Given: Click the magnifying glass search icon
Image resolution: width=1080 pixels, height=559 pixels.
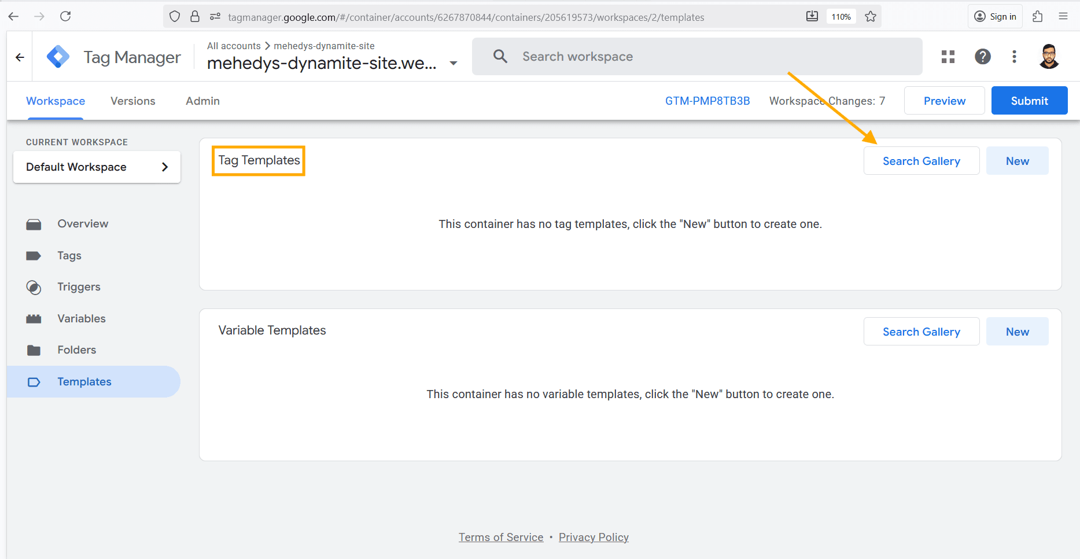Looking at the screenshot, I should click(x=500, y=56).
